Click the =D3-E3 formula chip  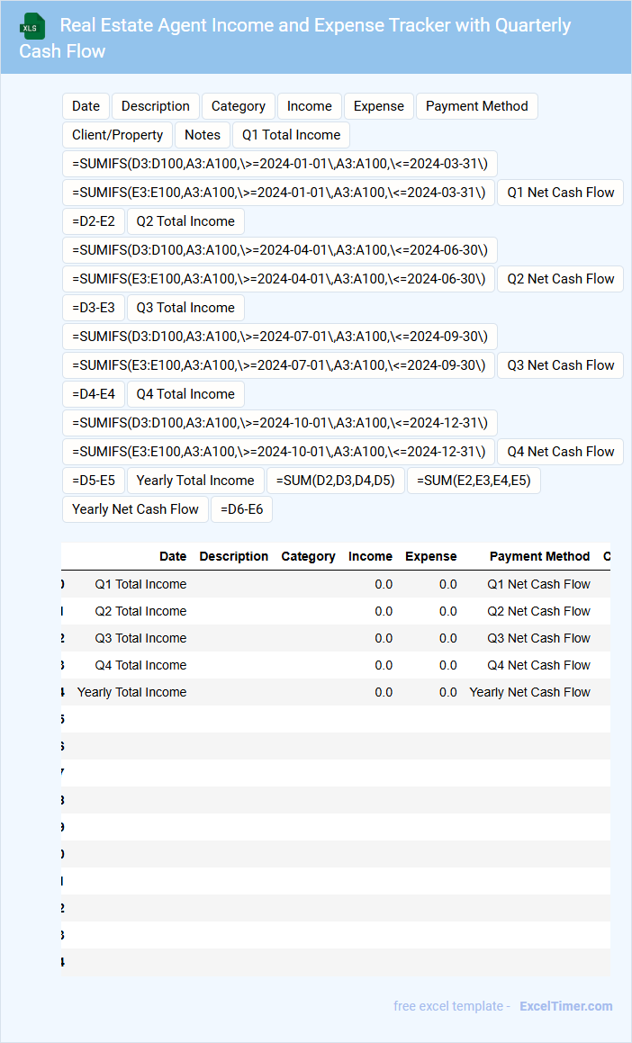(94, 308)
